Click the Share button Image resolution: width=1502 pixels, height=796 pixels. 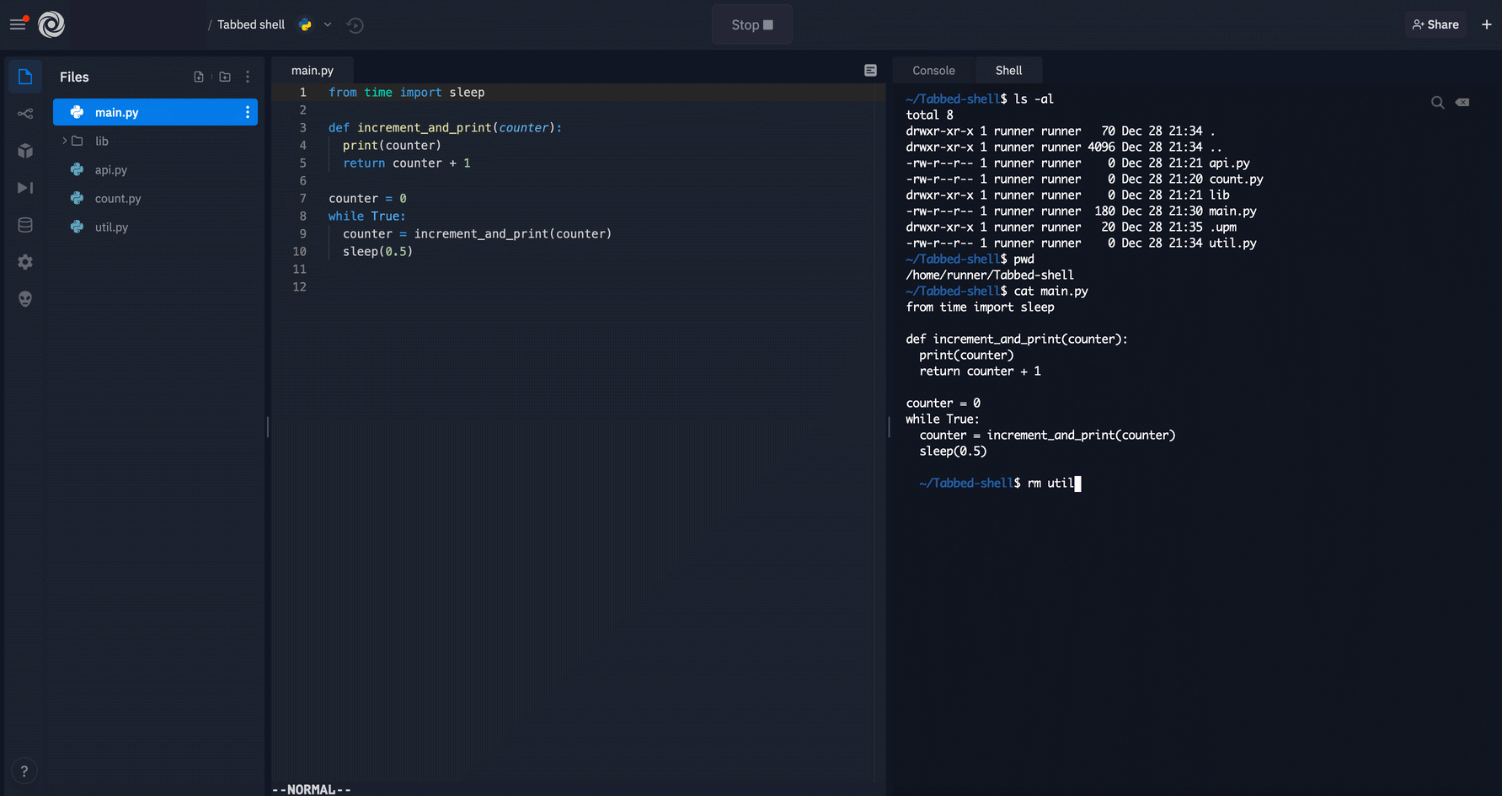point(1435,24)
